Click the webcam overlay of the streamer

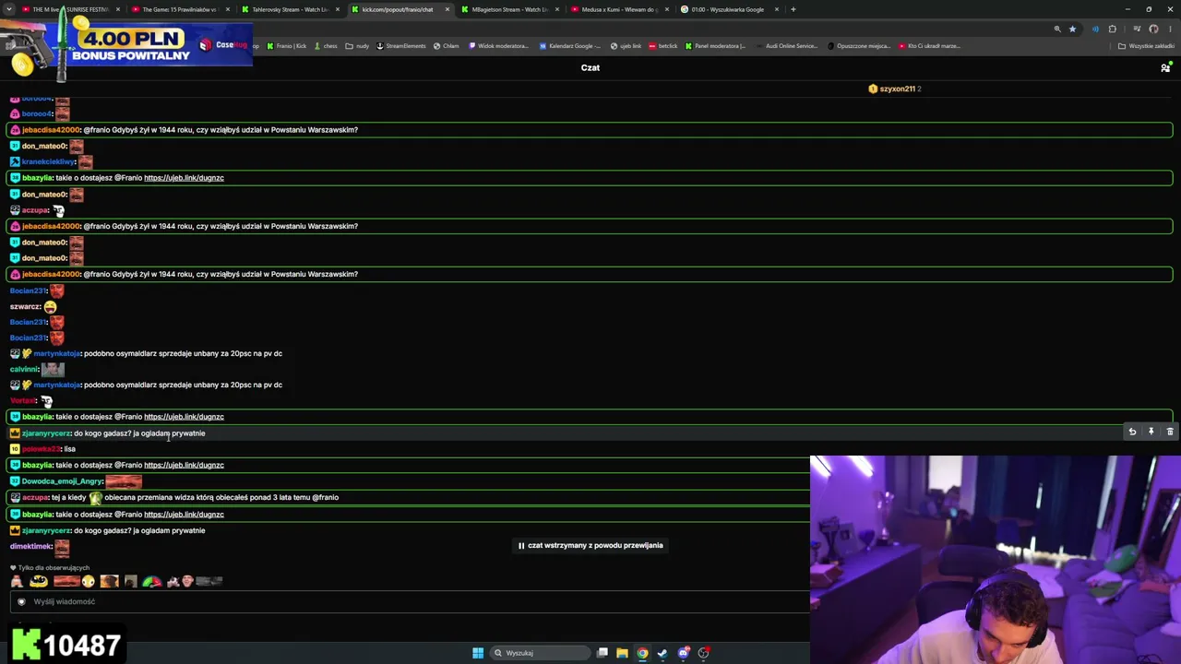tap(996, 559)
